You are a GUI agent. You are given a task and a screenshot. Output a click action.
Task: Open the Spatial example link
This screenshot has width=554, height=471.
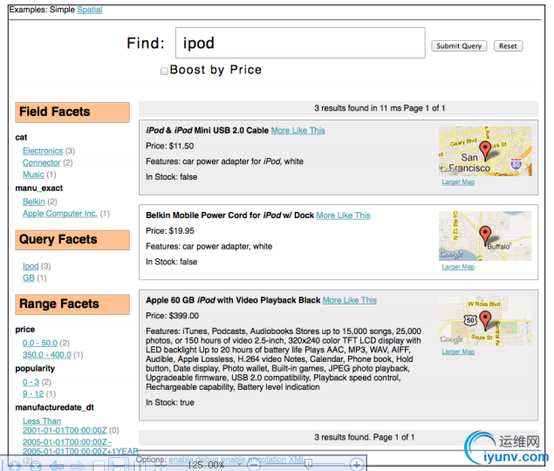[90, 10]
